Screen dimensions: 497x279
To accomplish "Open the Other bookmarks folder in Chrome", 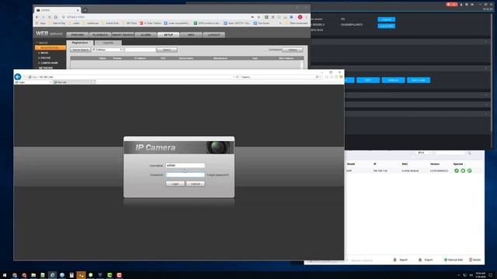I will click(x=297, y=23).
